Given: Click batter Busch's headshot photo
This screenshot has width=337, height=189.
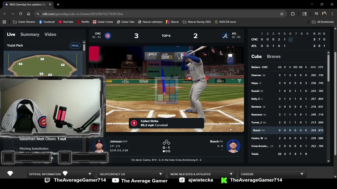Looking at the screenshot, I should click(233, 146).
